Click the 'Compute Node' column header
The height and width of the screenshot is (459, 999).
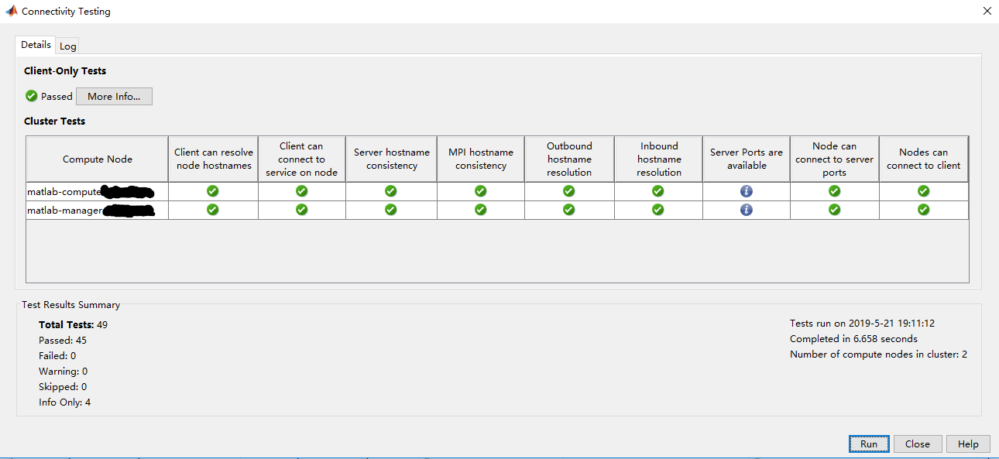[98, 159]
